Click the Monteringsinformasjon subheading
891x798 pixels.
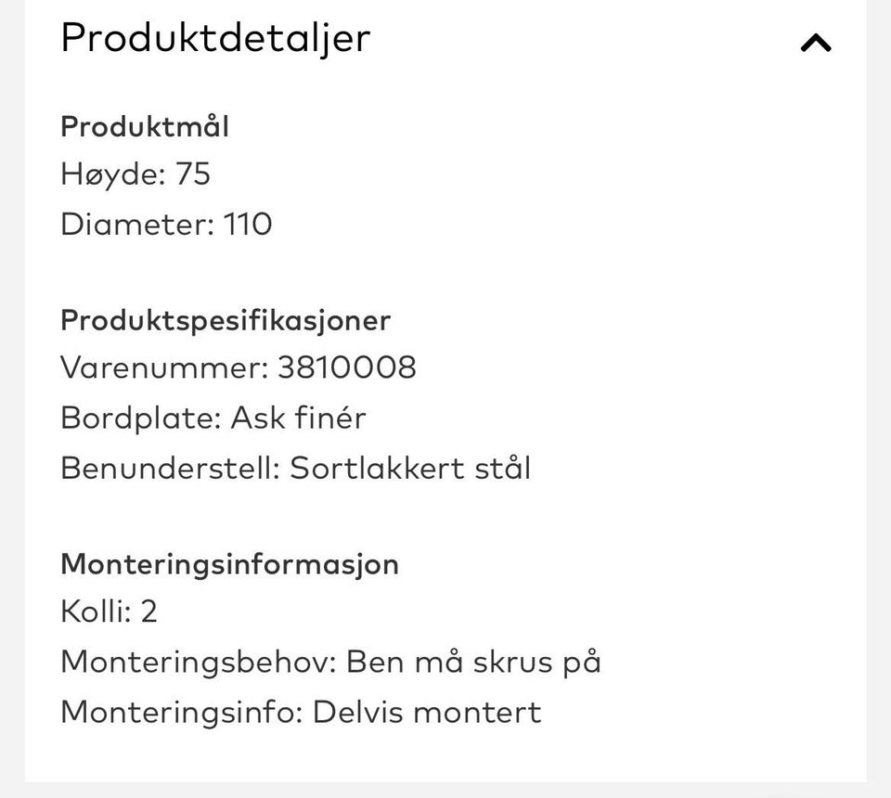pos(229,563)
